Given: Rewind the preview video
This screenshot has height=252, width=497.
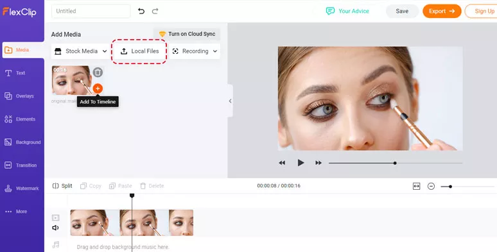Looking at the screenshot, I should [282, 163].
